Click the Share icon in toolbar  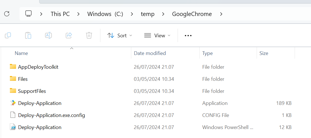[69, 35]
